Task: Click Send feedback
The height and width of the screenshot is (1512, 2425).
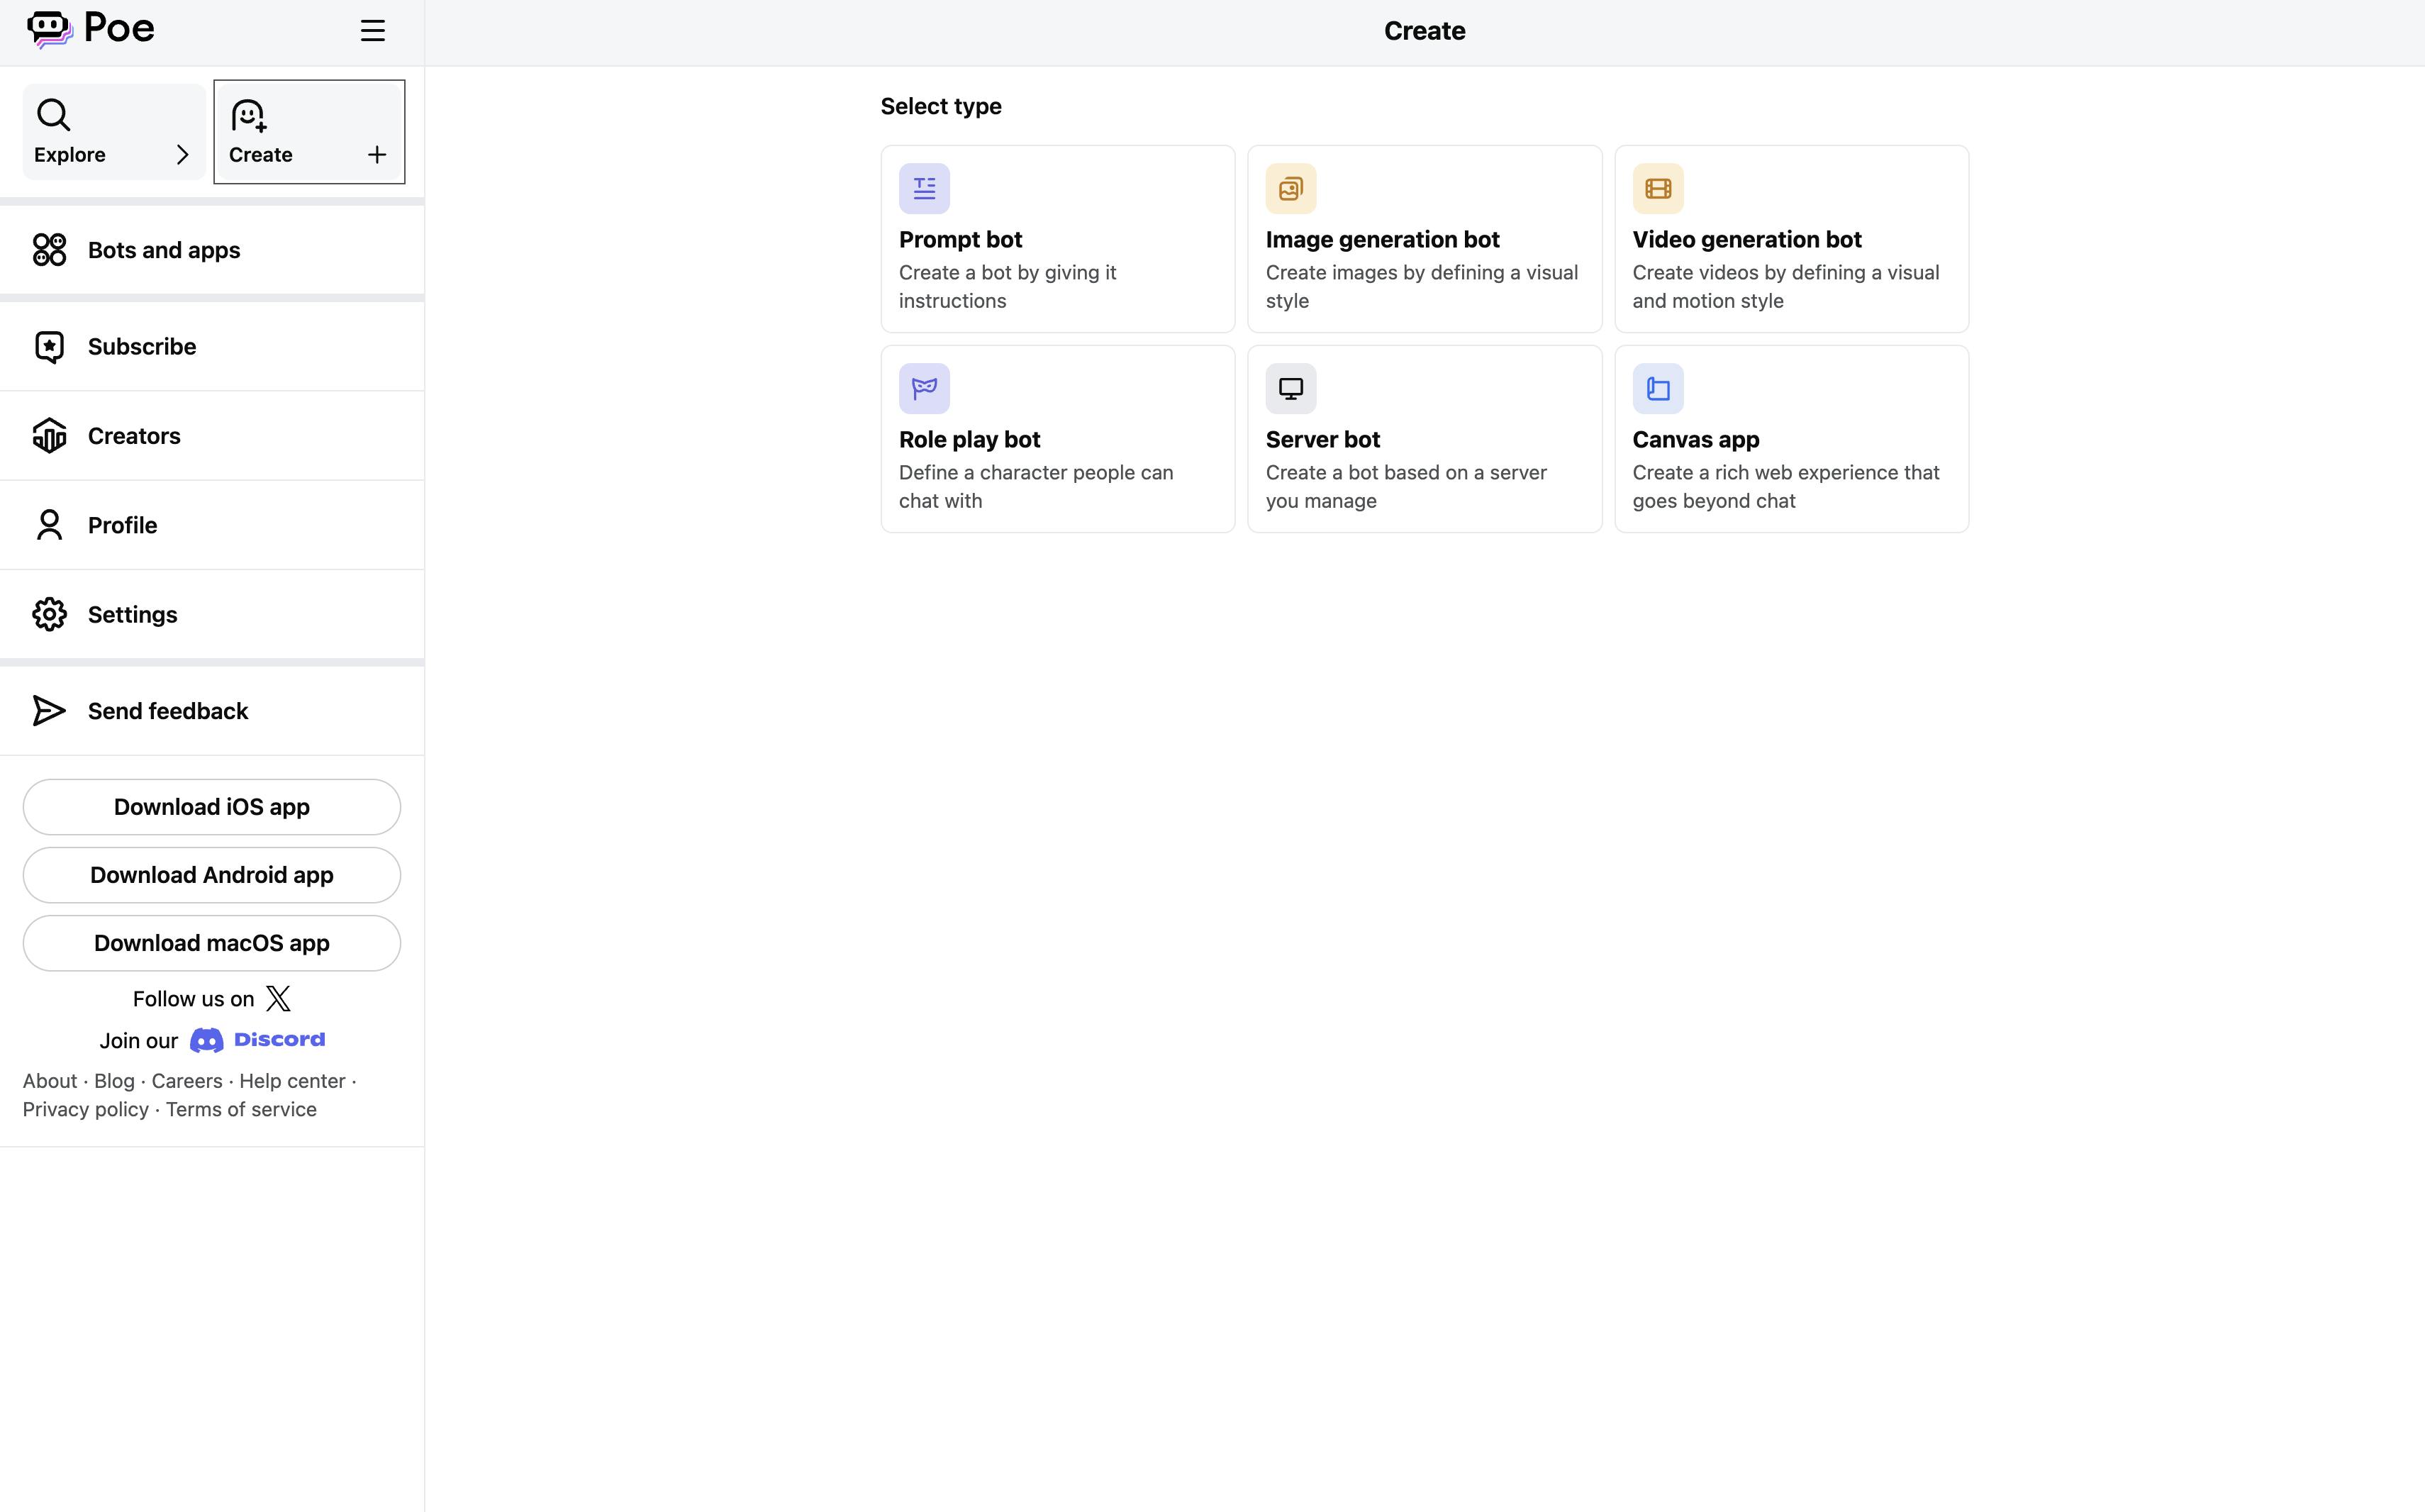Action: coord(167,711)
